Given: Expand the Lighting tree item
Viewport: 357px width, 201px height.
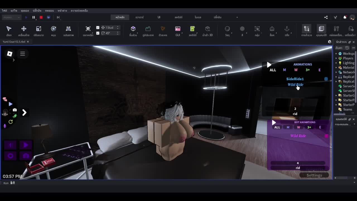Looking at the screenshot, I should coord(336,63).
